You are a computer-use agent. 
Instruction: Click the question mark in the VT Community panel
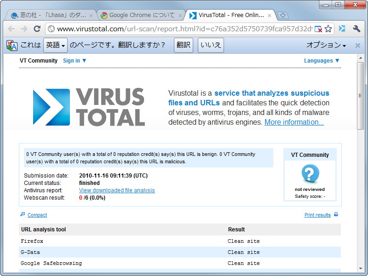click(310, 174)
